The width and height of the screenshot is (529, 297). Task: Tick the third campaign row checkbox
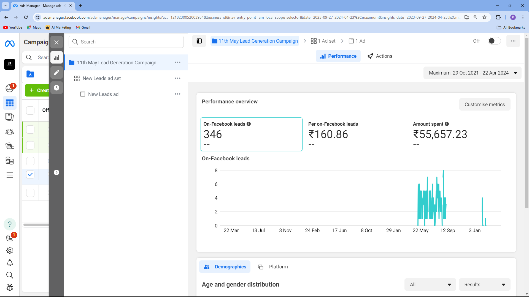pyautogui.click(x=30, y=161)
